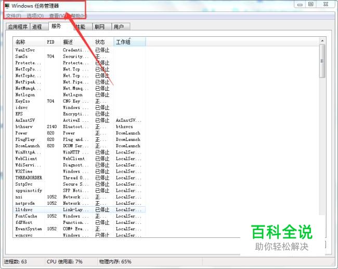
Task: Select the sppuinotify service row
Action: 80,191
